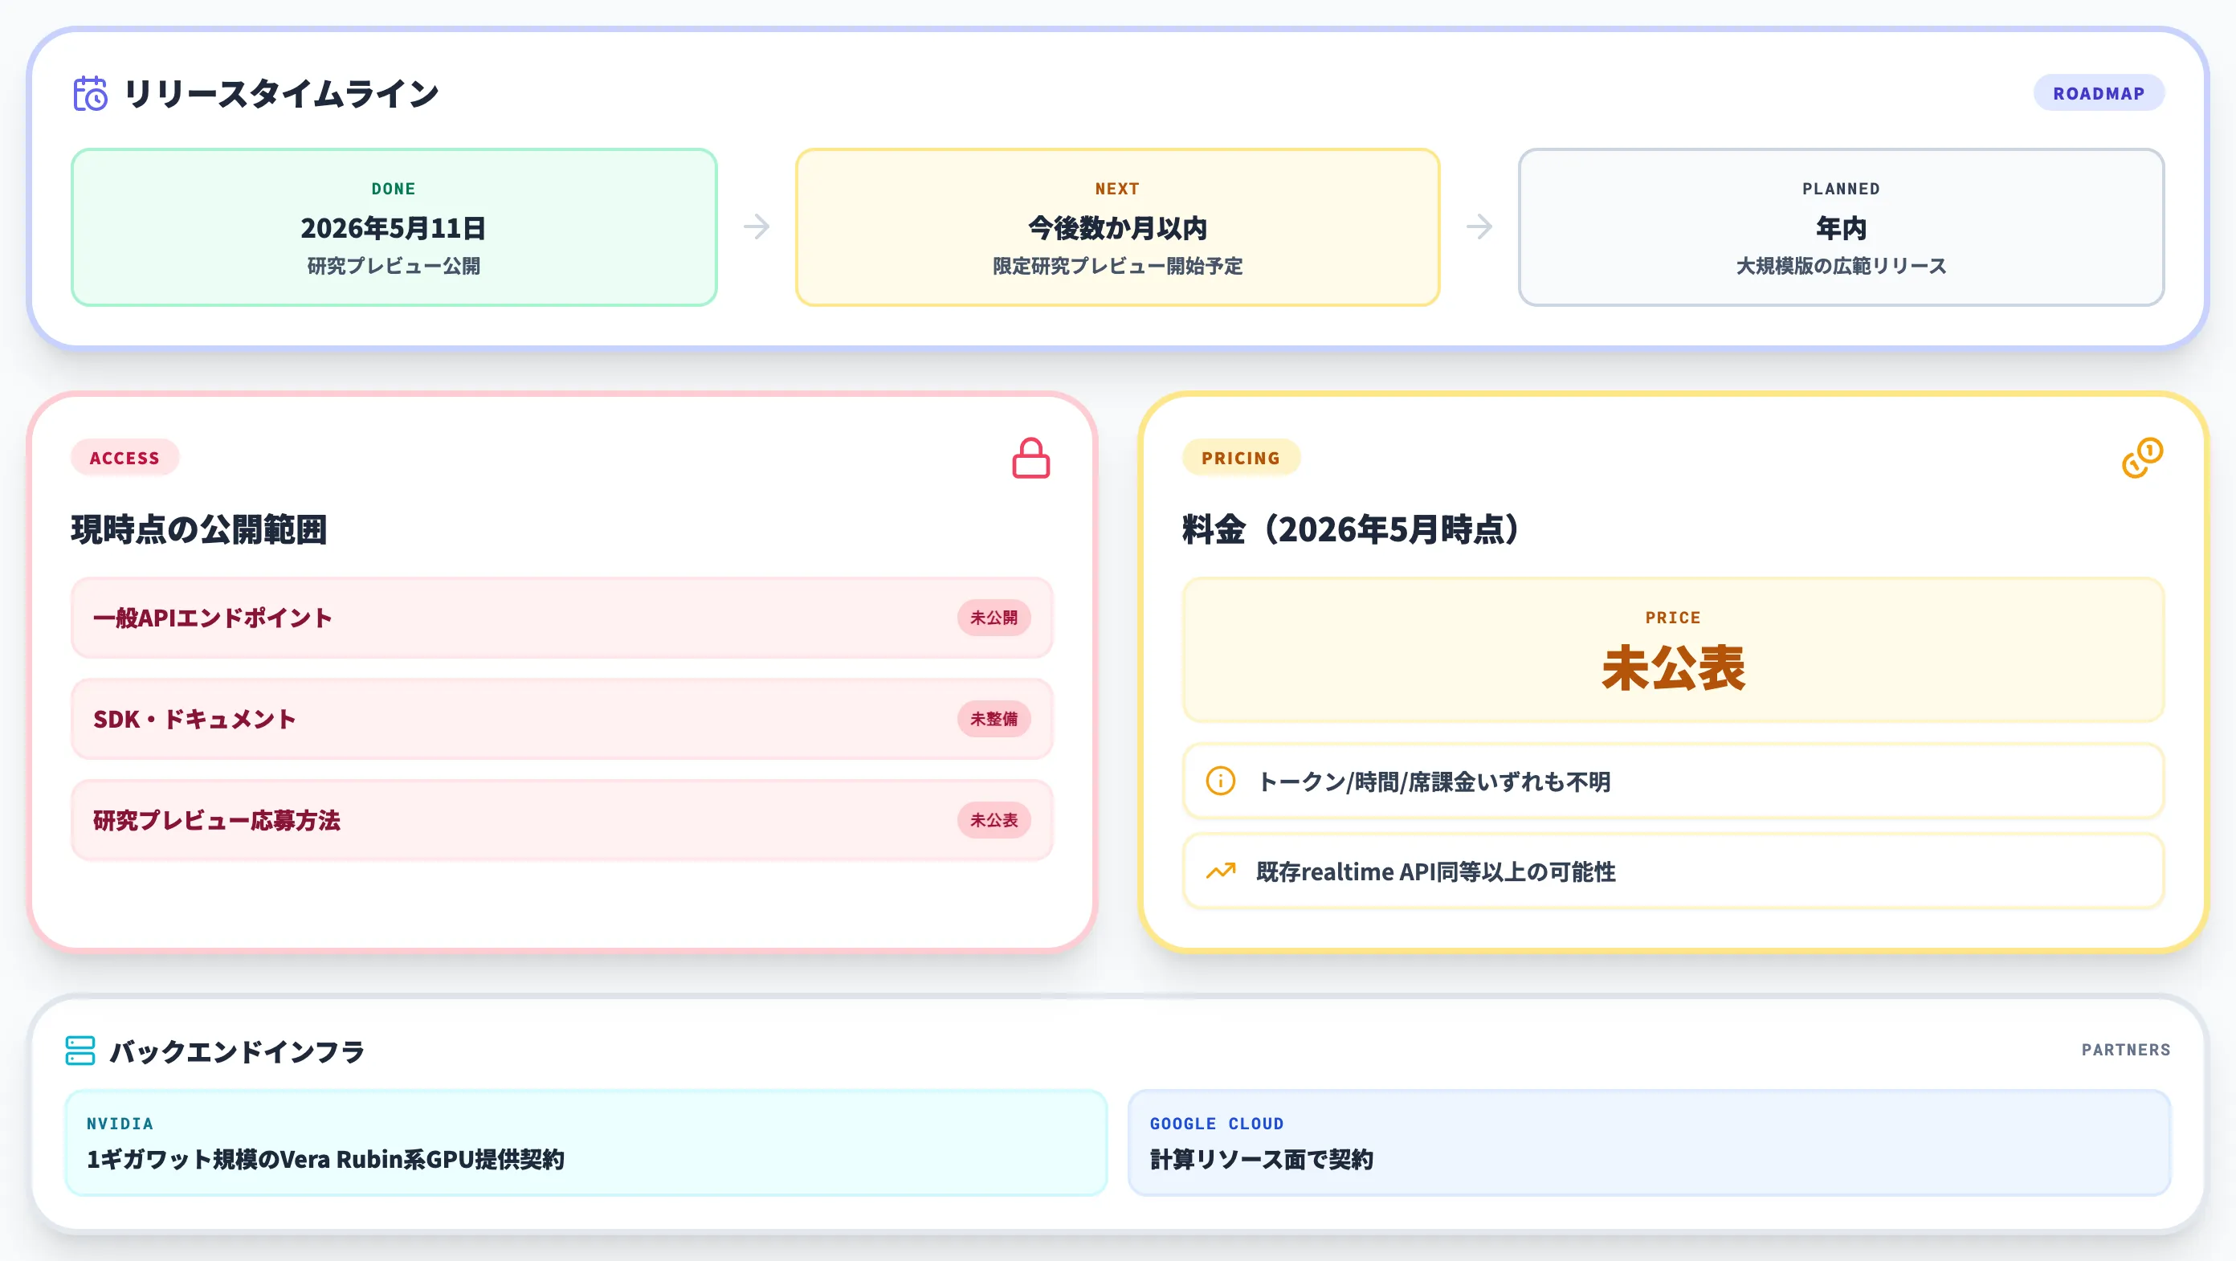Click the 現時点の公開範囲 heading
Viewport: 2236px width, 1261px height.
click(x=198, y=529)
